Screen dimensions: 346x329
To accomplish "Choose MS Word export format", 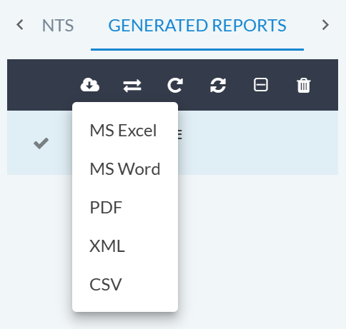I will tap(125, 169).
